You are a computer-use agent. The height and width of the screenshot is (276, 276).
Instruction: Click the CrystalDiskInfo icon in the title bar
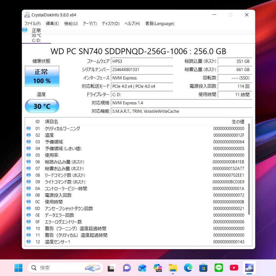(x=27, y=14)
